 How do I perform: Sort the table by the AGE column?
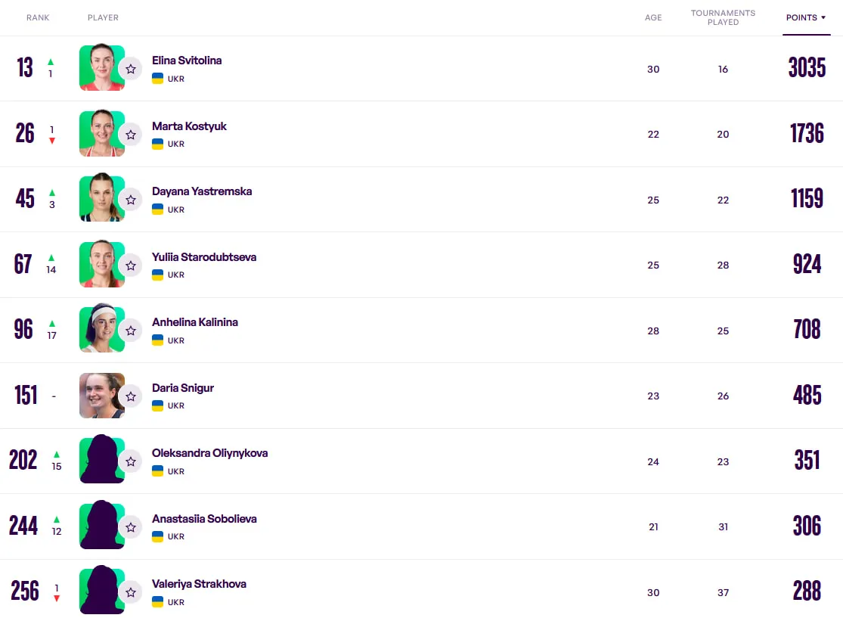[x=653, y=17]
